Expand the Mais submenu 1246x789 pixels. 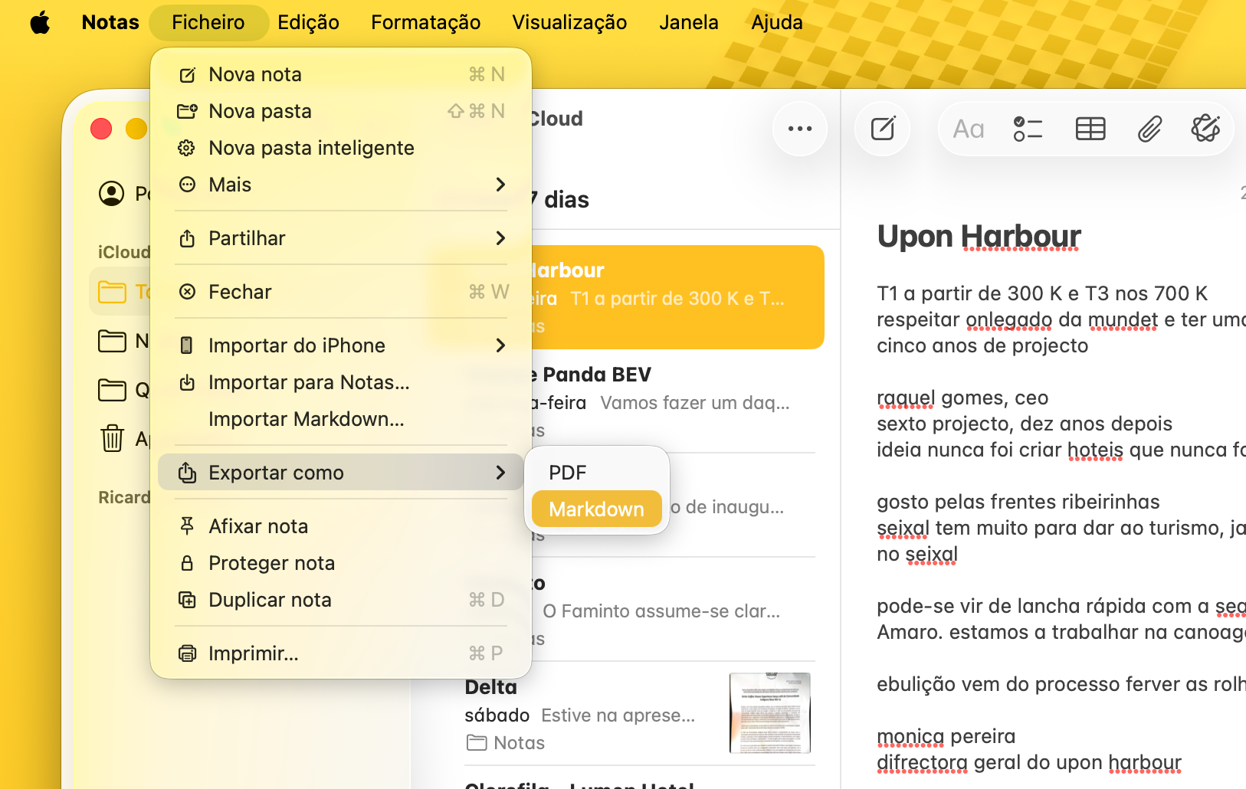[341, 185]
